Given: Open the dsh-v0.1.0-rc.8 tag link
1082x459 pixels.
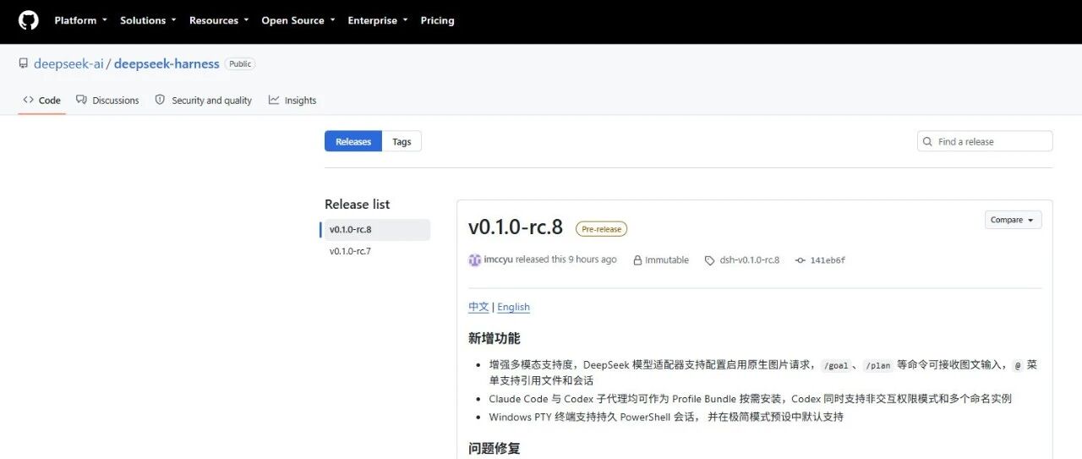Looking at the screenshot, I should (x=750, y=260).
